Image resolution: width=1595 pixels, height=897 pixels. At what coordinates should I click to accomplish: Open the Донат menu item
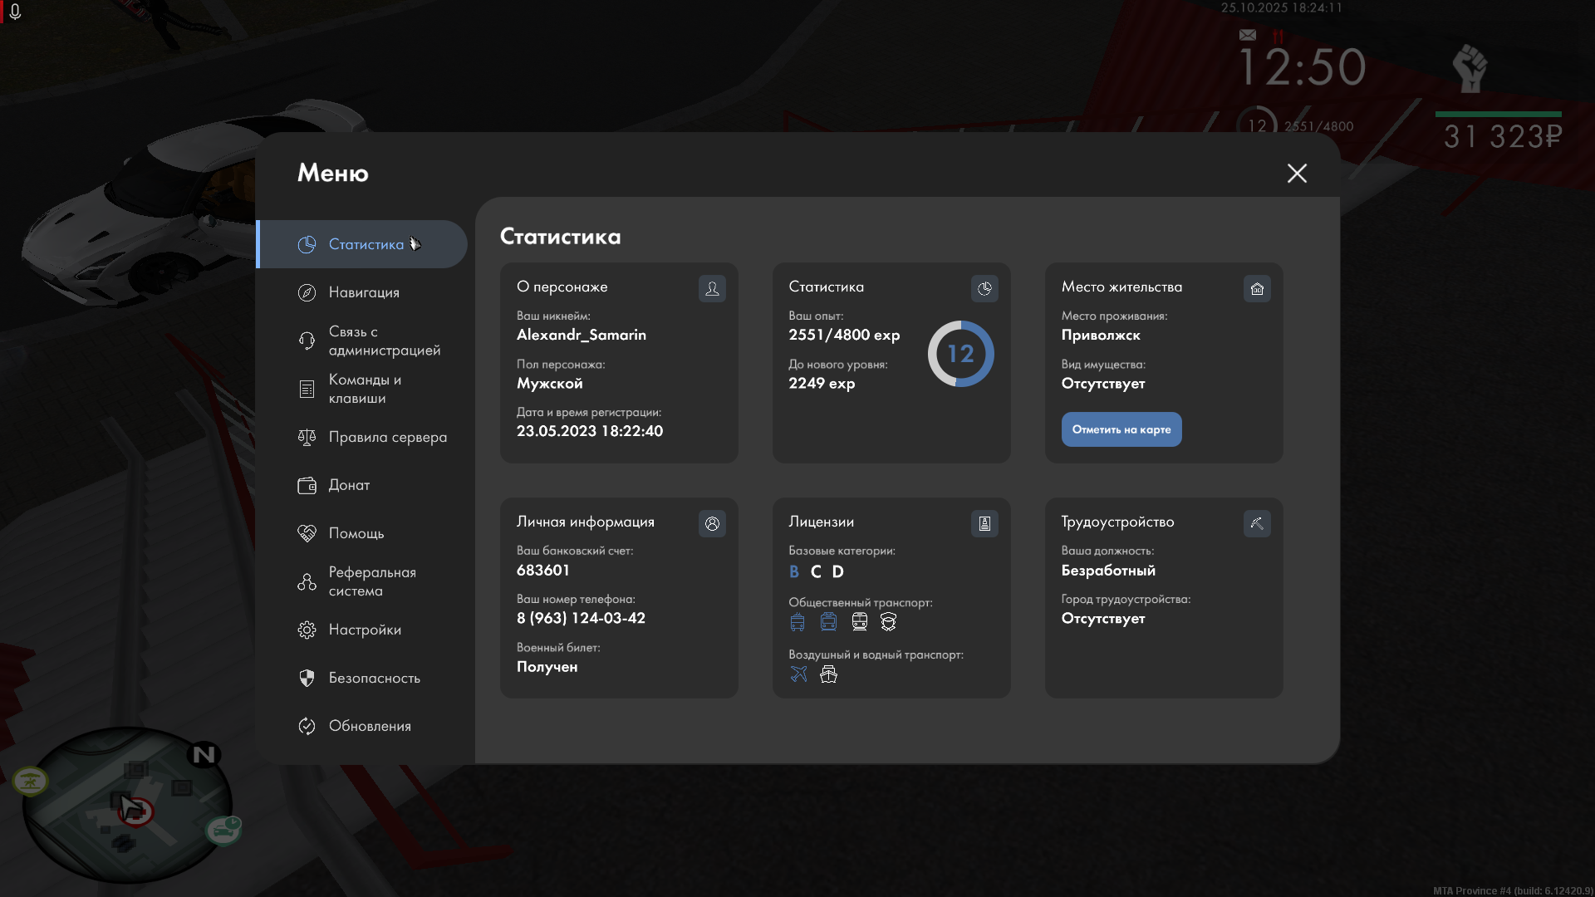(x=348, y=485)
